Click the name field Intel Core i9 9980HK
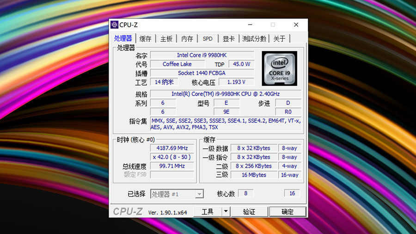 click(x=202, y=55)
